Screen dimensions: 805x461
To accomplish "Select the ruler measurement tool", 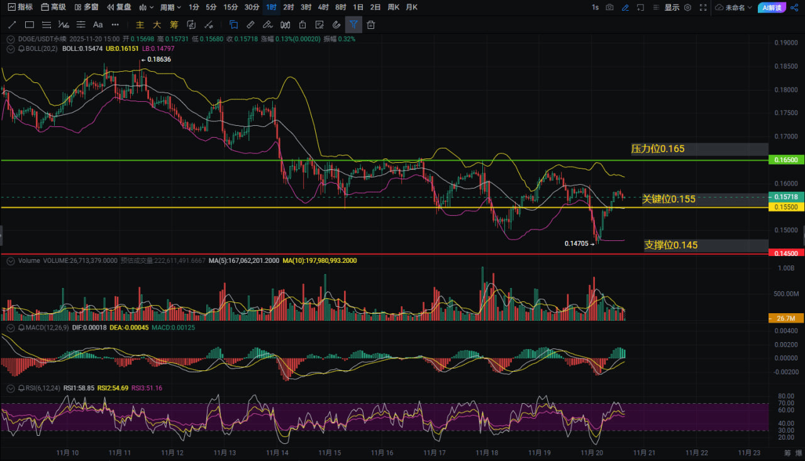I will click(x=250, y=25).
